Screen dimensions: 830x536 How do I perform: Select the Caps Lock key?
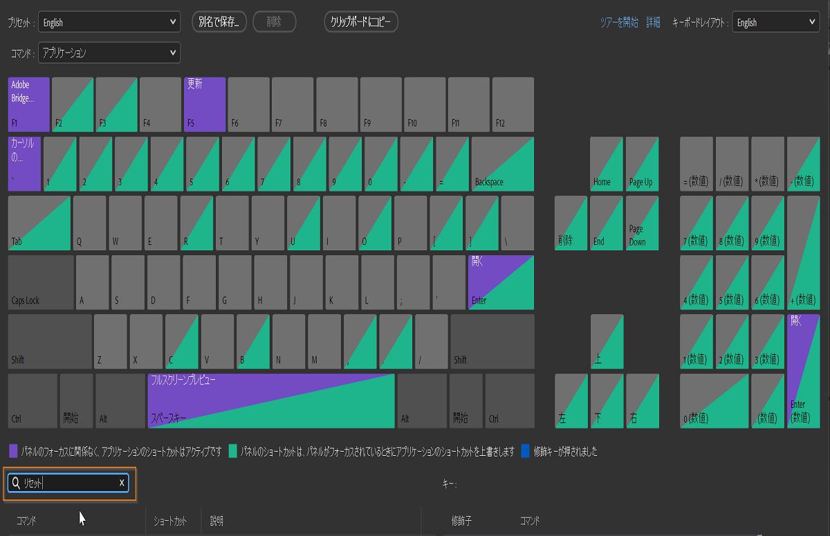click(x=41, y=282)
